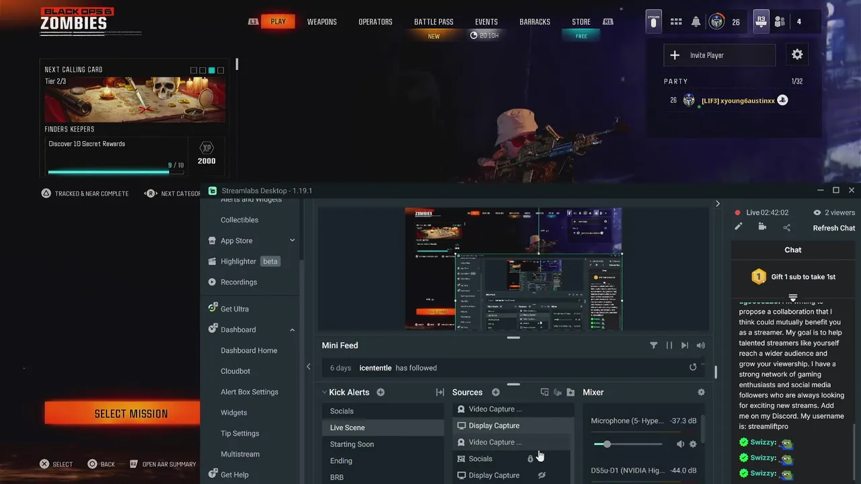Unlock the Socials source
This screenshot has width=861, height=484.
tap(530, 459)
